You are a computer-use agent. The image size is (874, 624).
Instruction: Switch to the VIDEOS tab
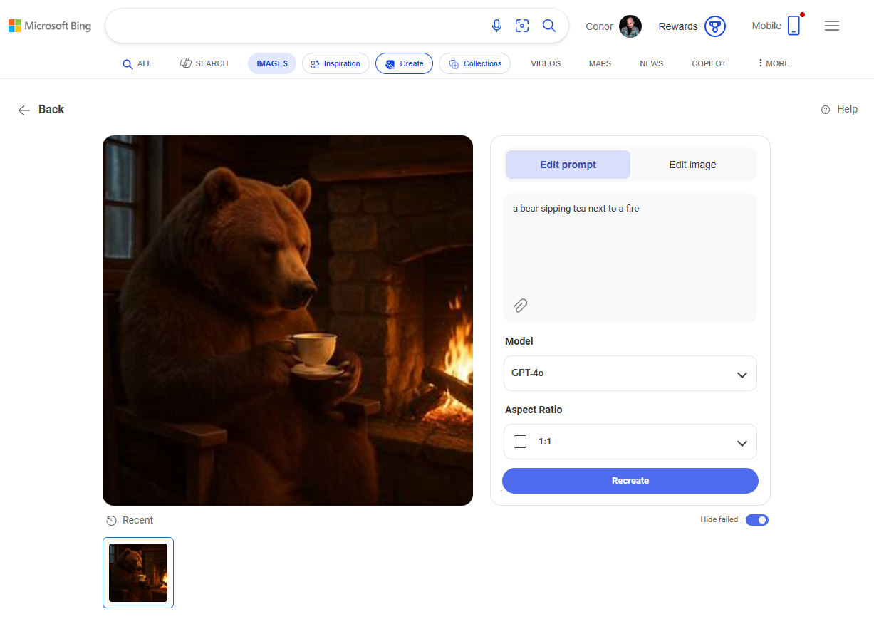click(x=545, y=63)
